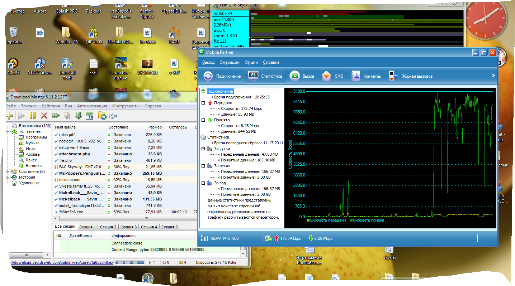Open Подключение in Mobile Partner toolbar
515x286 pixels.
(x=222, y=76)
